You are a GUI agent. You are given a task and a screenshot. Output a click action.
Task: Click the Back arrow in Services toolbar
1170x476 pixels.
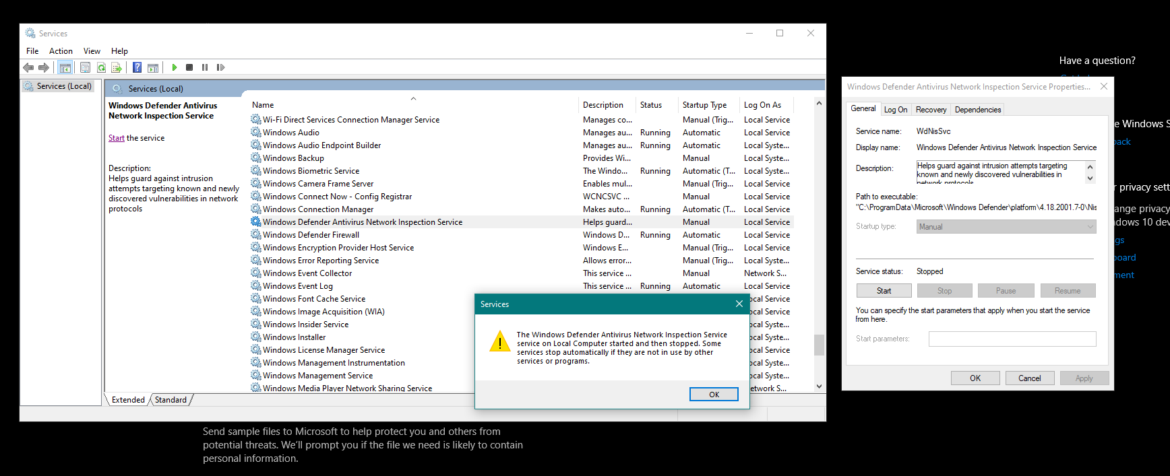[28, 67]
